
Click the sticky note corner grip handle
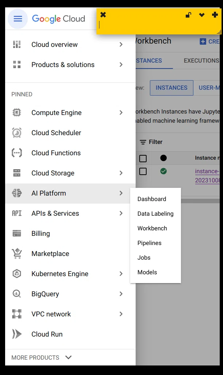(x=219, y=32)
